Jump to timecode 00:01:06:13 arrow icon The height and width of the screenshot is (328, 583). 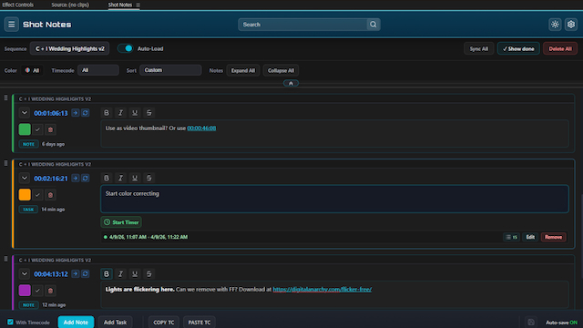click(x=76, y=113)
